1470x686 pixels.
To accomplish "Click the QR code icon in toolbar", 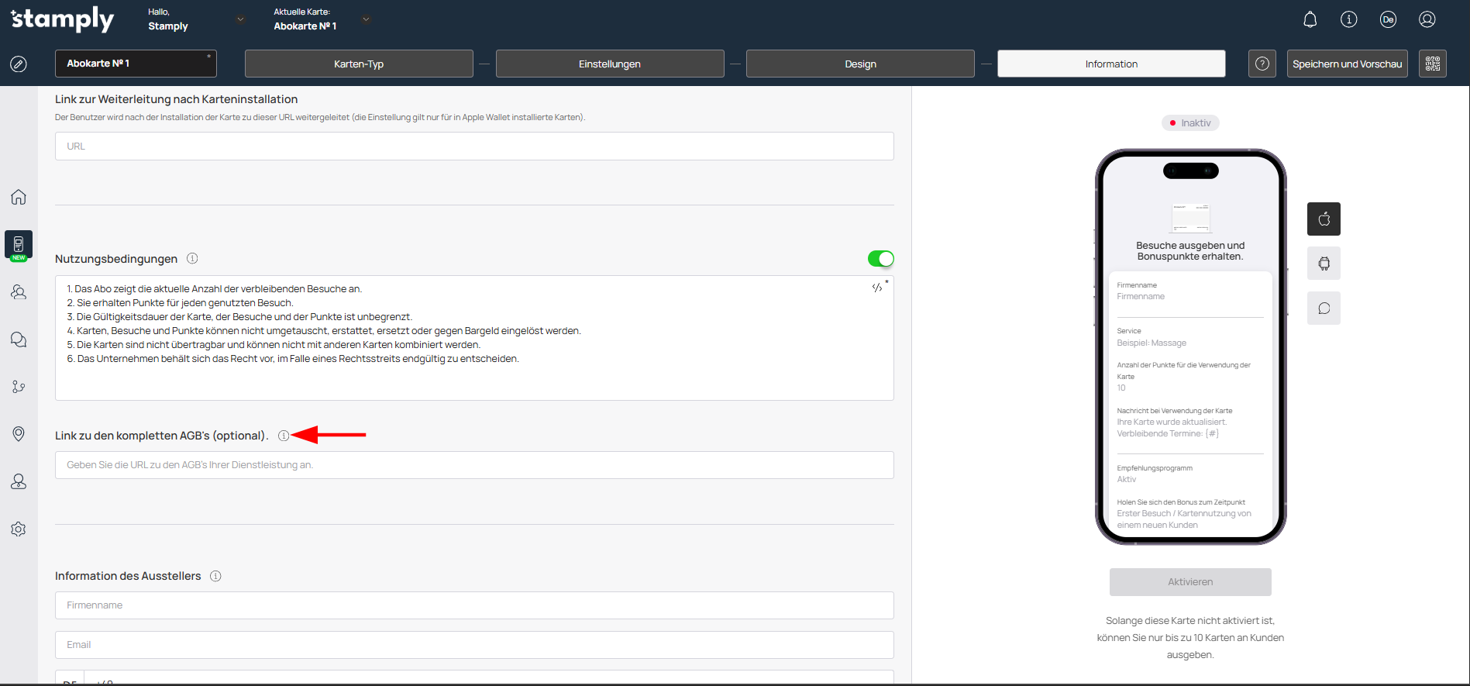I will [x=1432, y=64].
